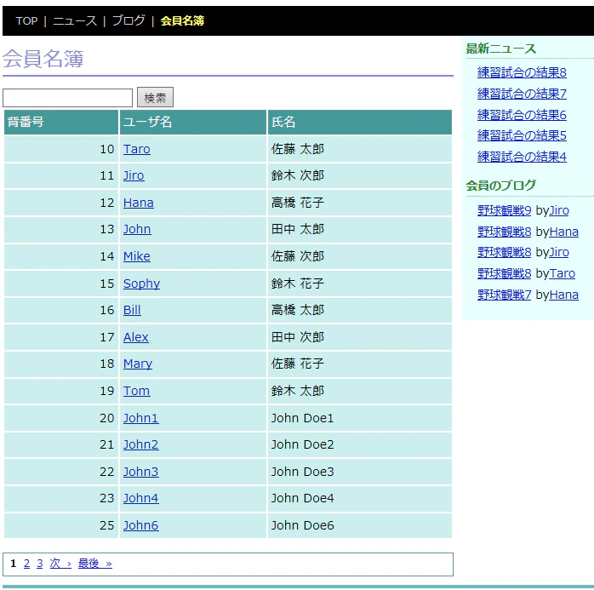Viewport: 594px width, 590px height.
Task: Jump to 最後 » last page
Action: 95,564
